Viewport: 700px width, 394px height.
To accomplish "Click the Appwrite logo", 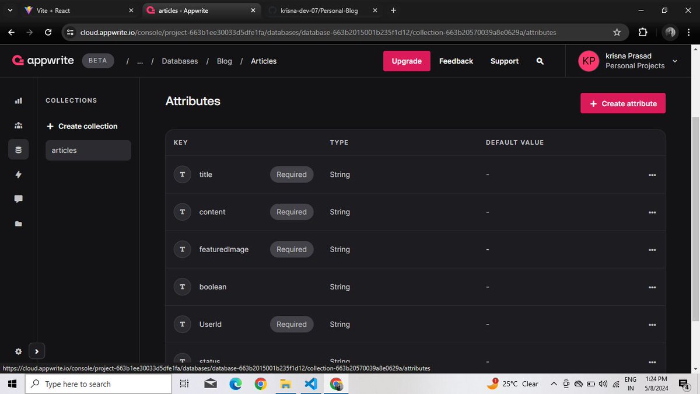I will (x=43, y=60).
